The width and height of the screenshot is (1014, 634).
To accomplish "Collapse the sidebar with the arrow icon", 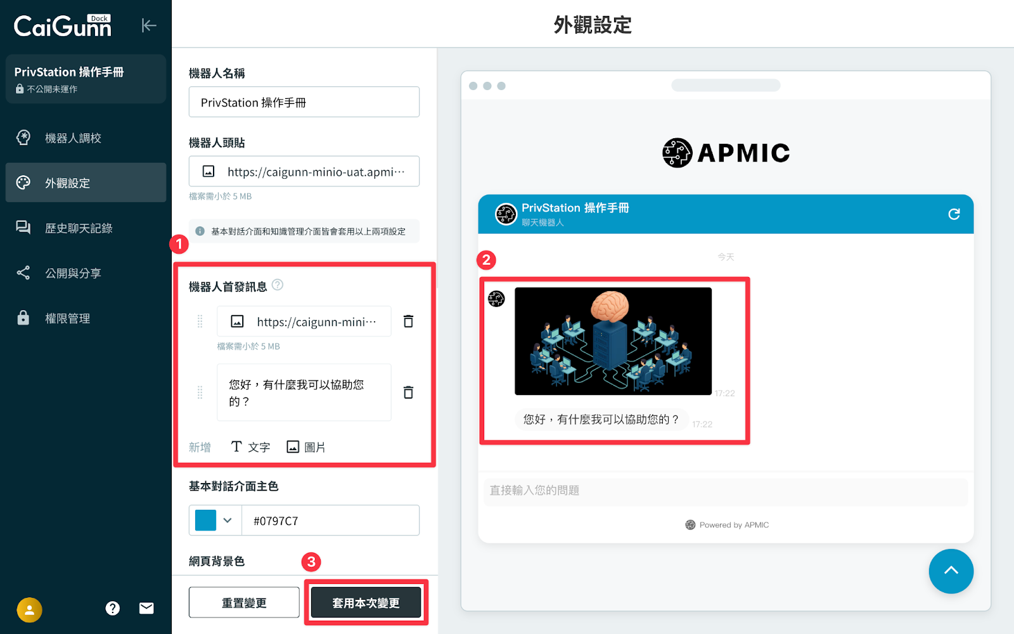I will point(148,25).
